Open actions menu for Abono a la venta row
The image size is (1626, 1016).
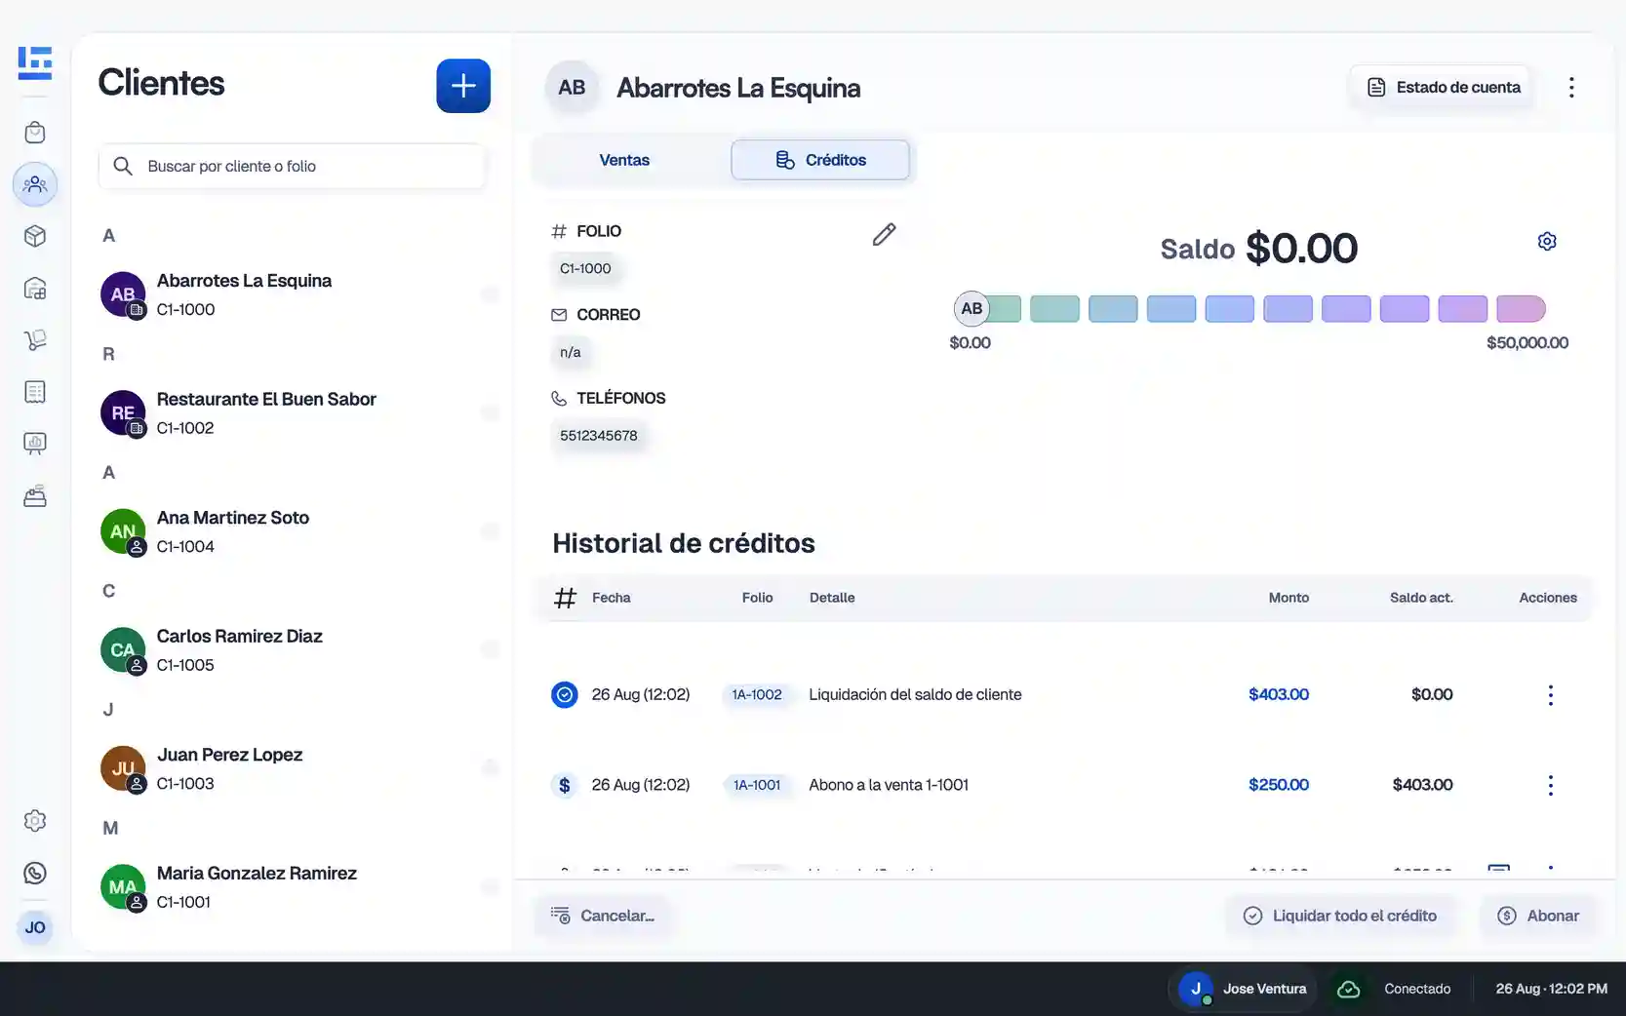(x=1551, y=785)
